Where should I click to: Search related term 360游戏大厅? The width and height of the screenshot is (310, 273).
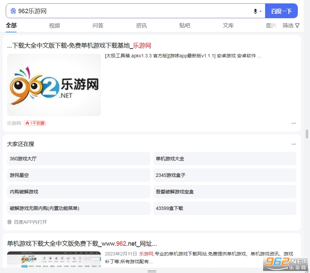(x=79, y=159)
